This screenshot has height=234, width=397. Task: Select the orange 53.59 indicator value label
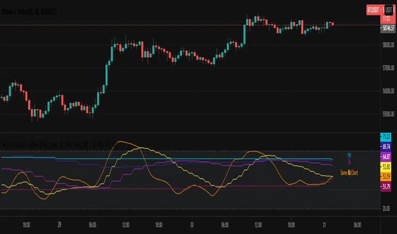pos(386,177)
